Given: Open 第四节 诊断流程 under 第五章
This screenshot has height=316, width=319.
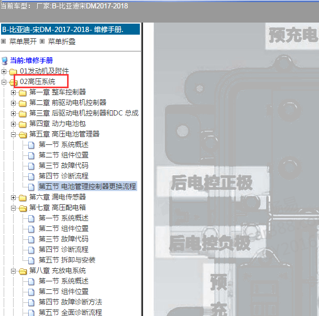Looking at the screenshot, I should coord(63,176).
